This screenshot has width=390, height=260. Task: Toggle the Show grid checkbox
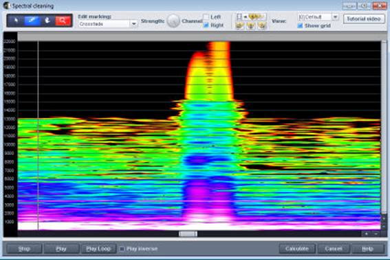300,25
